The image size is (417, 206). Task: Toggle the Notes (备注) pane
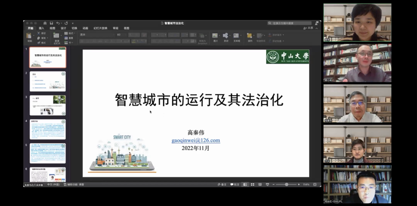(x=224, y=184)
